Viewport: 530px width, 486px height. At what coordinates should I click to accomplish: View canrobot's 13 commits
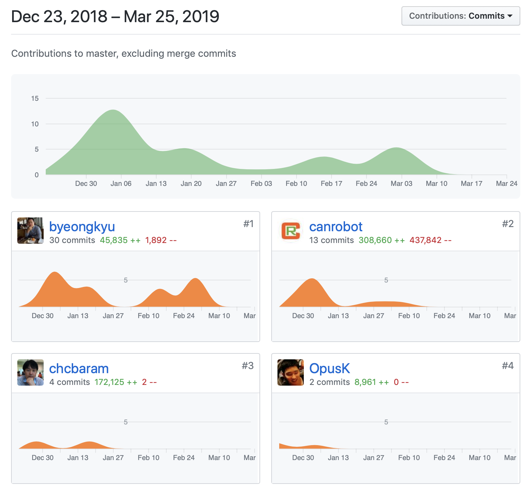click(x=332, y=240)
